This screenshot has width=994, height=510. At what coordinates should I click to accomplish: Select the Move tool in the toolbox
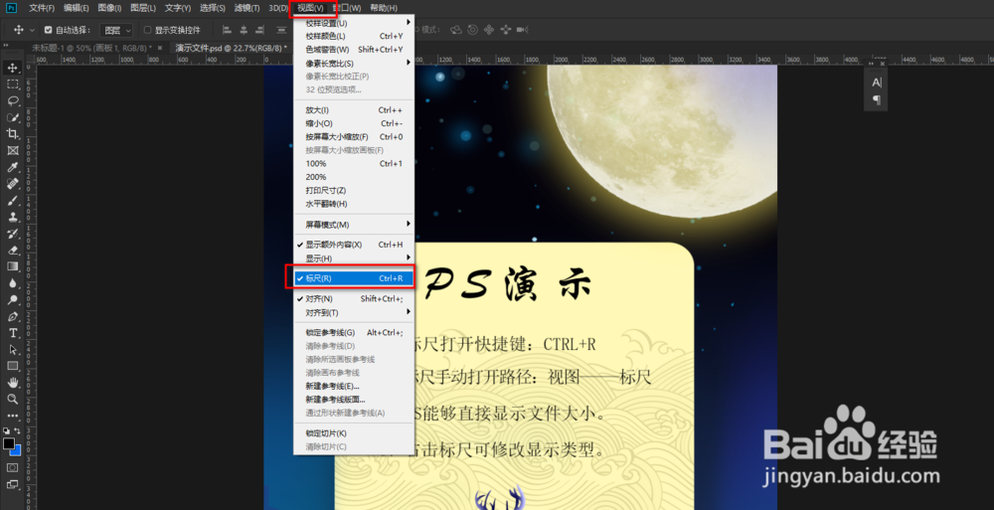pos(13,68)
